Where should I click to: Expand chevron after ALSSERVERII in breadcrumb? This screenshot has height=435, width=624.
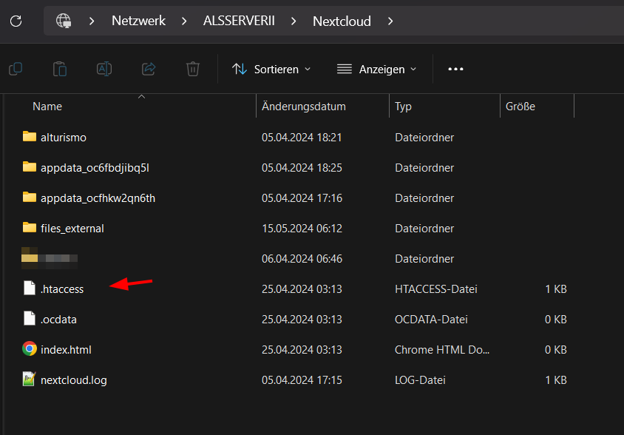pyautogui.click(x=294, y=21)
